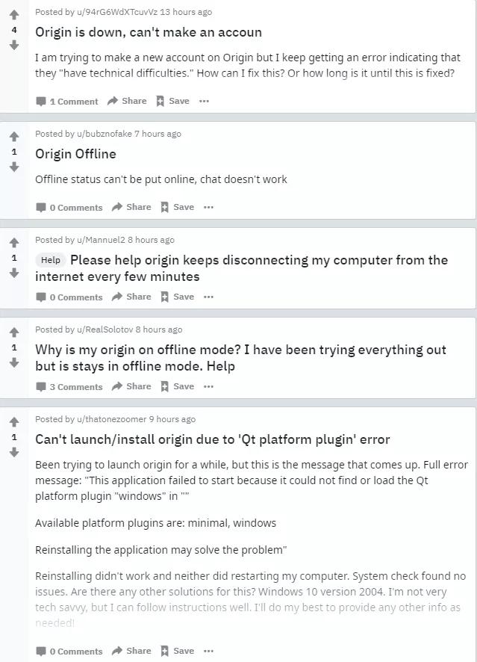Screen dimensions: 477x662
Task: Save the Qt platform plugin error post
Action: (177, 651)
